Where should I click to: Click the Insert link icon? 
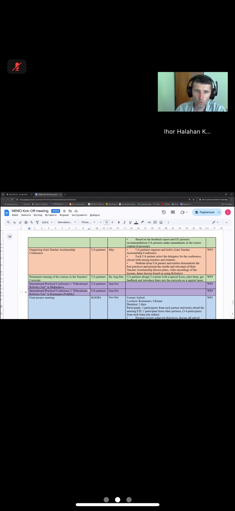[x=149, y=222]
